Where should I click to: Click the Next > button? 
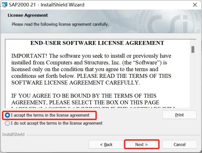(x=142, y=144)
